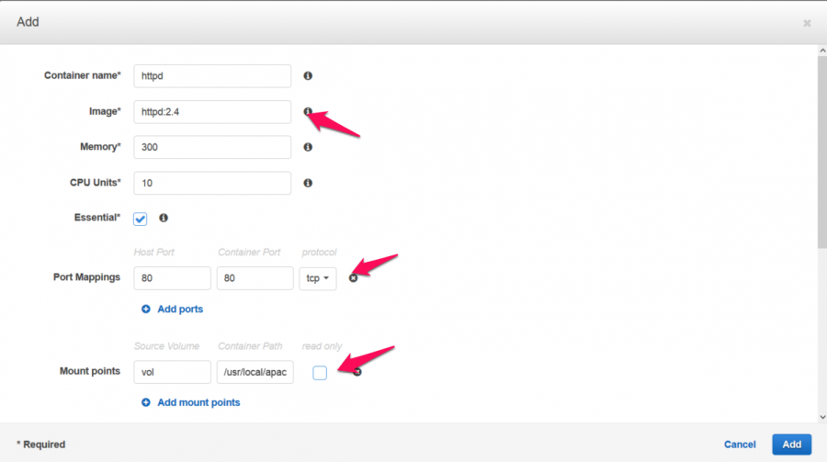Show info tooltip for Memory field

click(x=308, y=147)
